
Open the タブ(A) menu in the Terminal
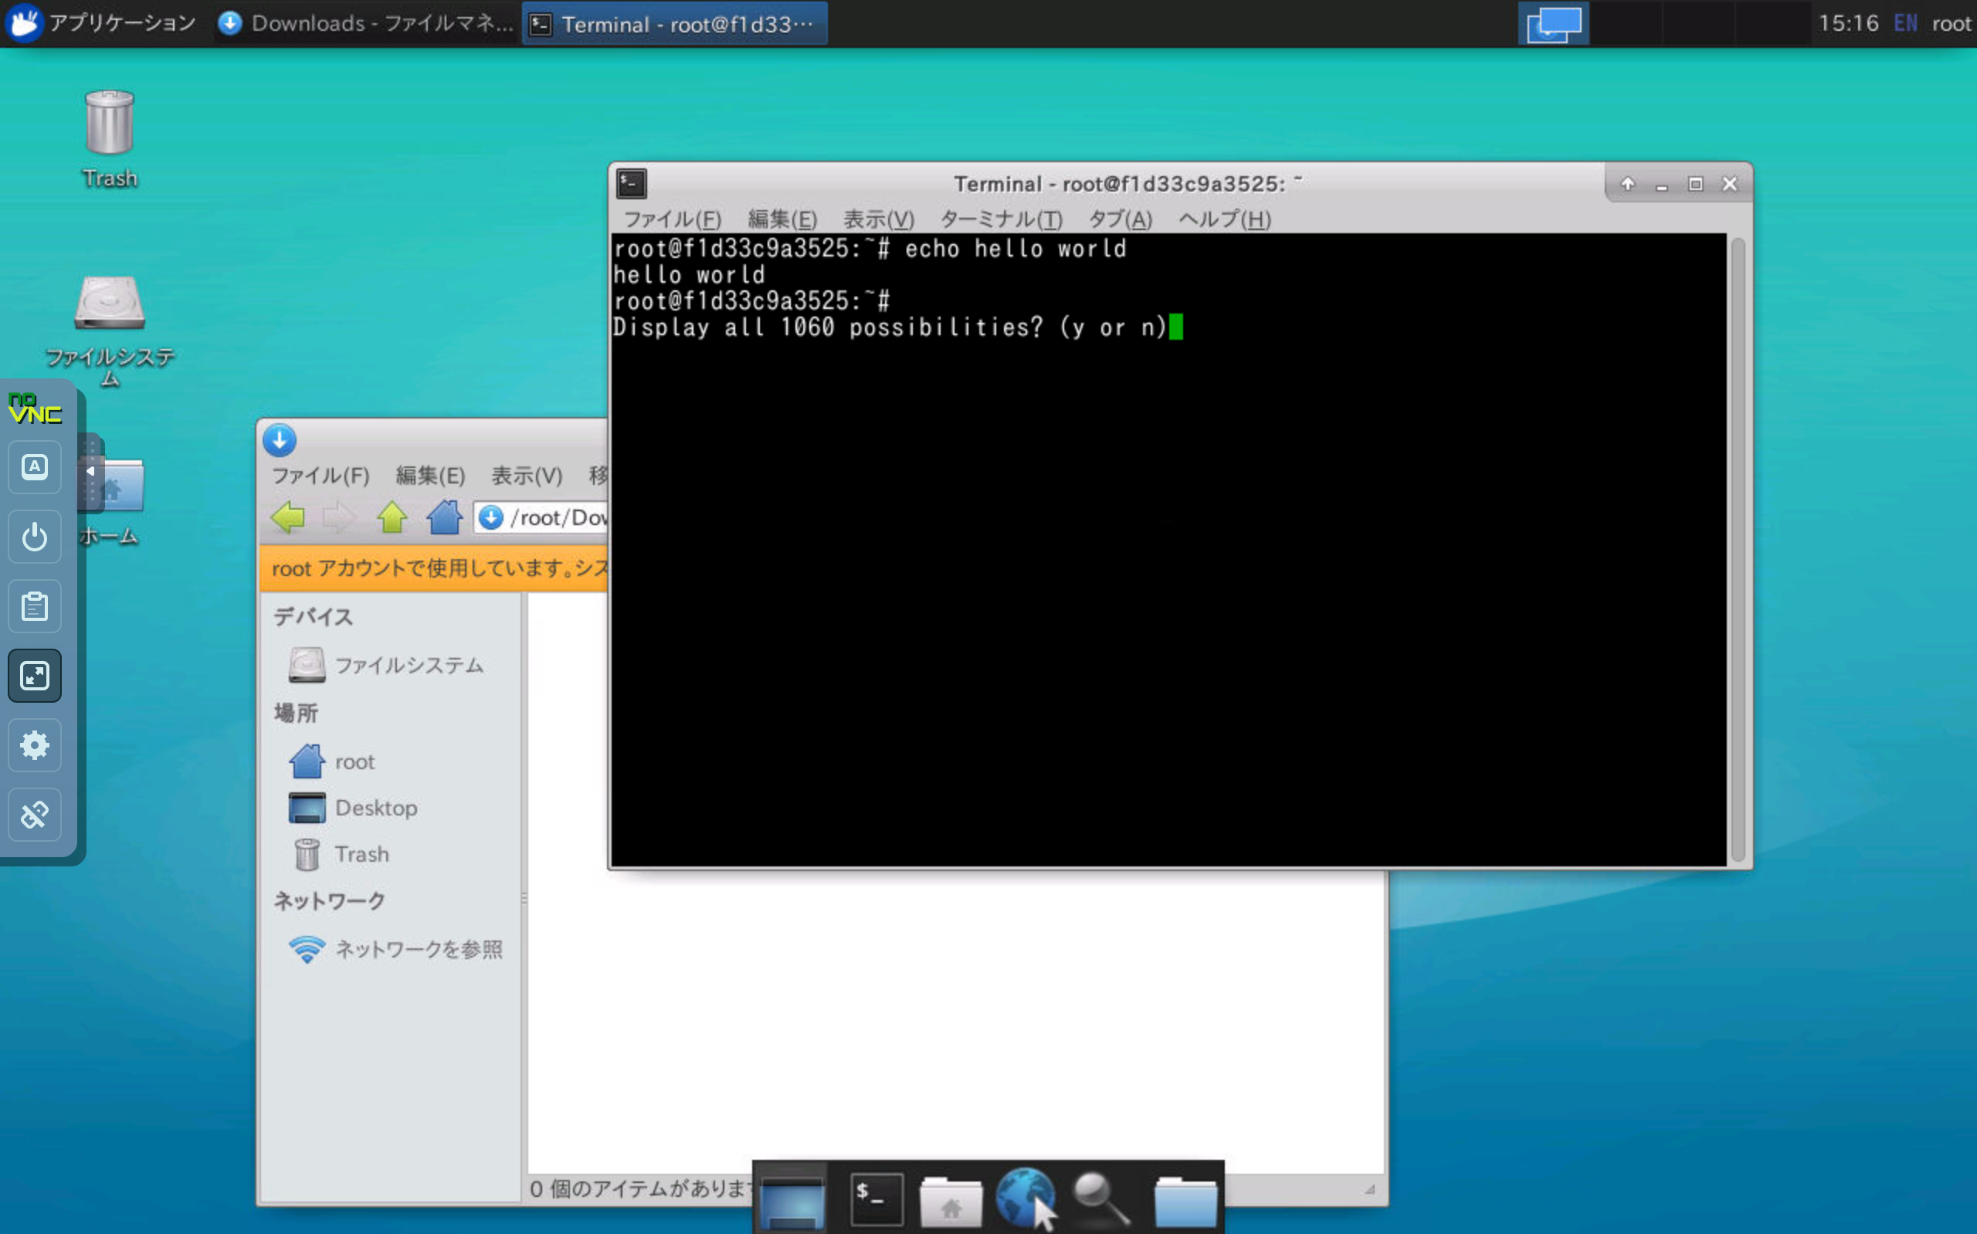coord(1120,219)
